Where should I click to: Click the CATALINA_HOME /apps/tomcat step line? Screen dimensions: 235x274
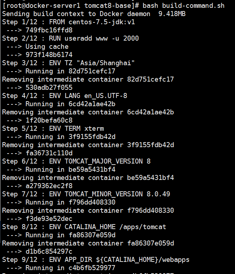(x=84, y=227)
